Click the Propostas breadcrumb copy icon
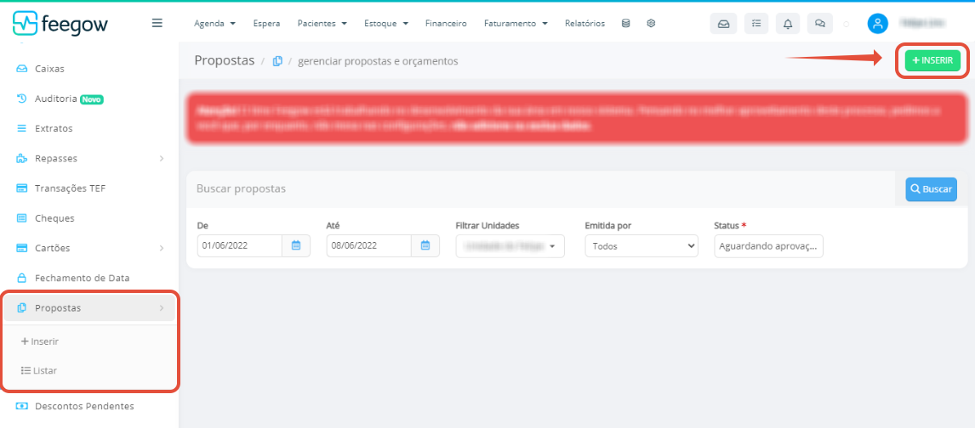Screen dimensions: 975x428 click(277, 61)
